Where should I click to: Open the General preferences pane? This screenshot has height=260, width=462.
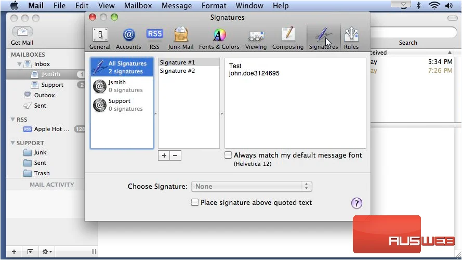[100, 38]
